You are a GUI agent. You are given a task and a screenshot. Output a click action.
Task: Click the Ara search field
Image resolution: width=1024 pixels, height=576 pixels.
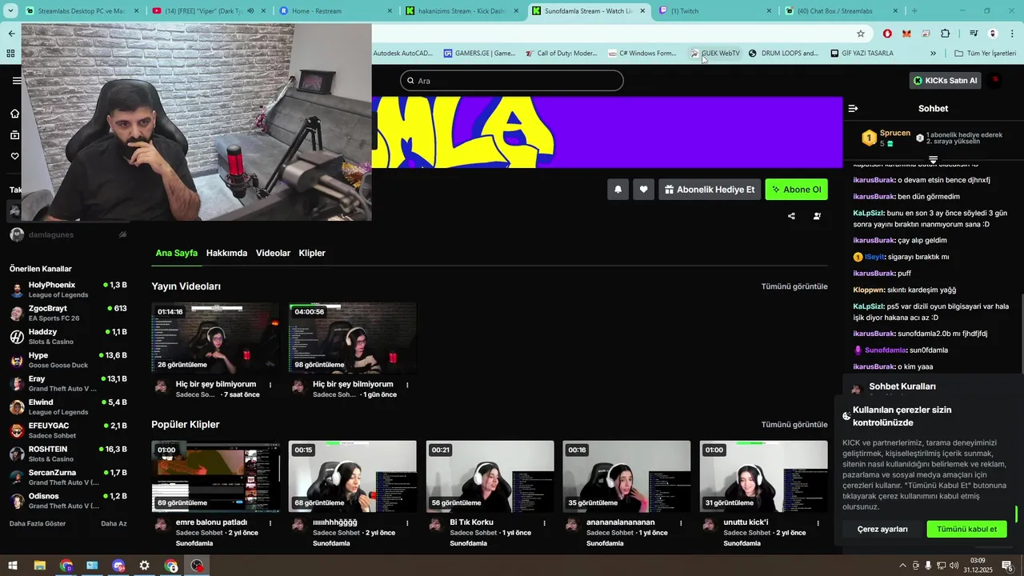pyautogui.click(x=512, y=81)
